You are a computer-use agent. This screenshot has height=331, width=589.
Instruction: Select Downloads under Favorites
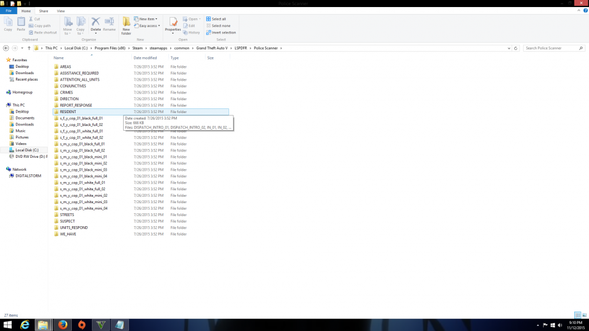pos(24,73)
